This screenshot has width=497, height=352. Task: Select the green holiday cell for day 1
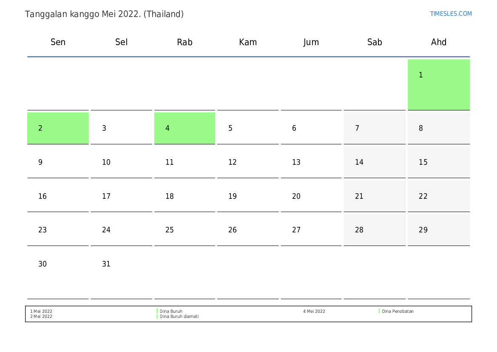click(438, 84)
